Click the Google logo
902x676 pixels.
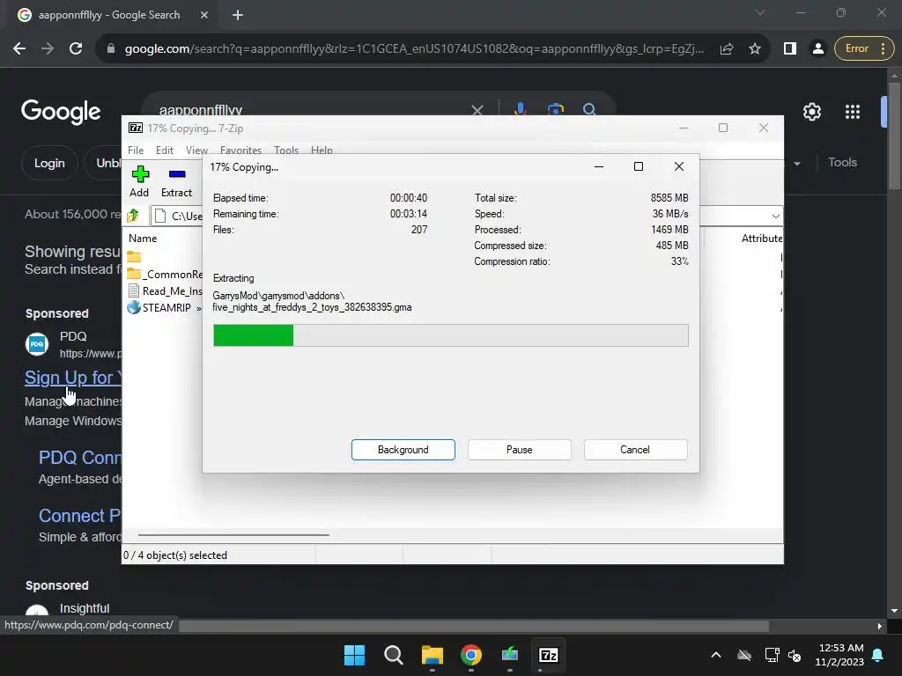(x=61, y=112)
